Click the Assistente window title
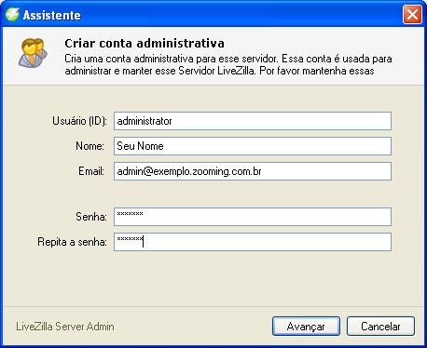Image resolution: width=427 pixels, height=348 pixels. [x=52, y=15]
